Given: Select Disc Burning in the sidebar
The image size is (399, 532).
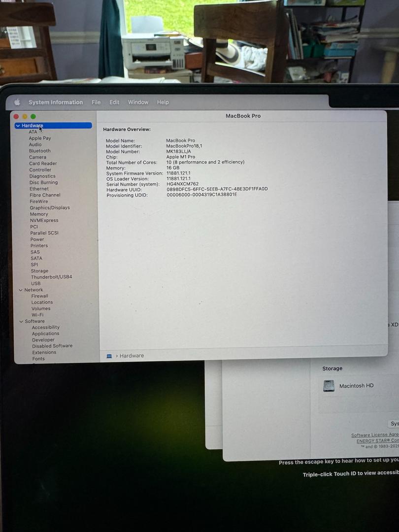Looking at the screenshot, I should (x=44, y=182).
